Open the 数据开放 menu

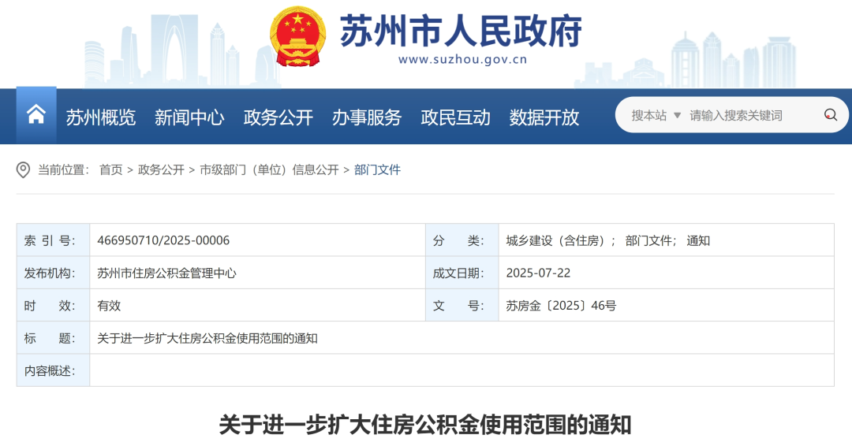[544, 117]
